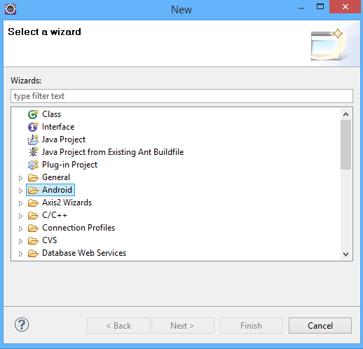Choose the Interface wizard icon

[33, 127]
